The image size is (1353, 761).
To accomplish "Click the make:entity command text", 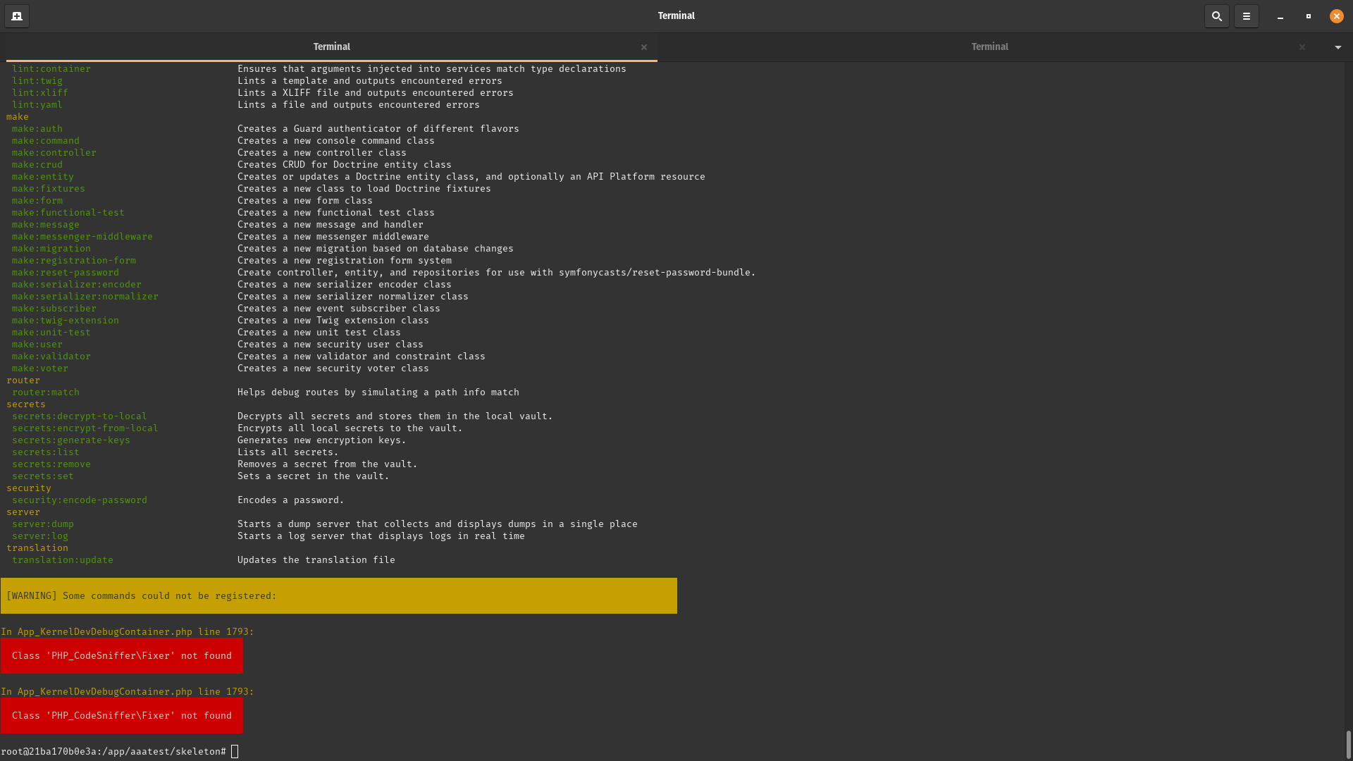I will [43, 176].
